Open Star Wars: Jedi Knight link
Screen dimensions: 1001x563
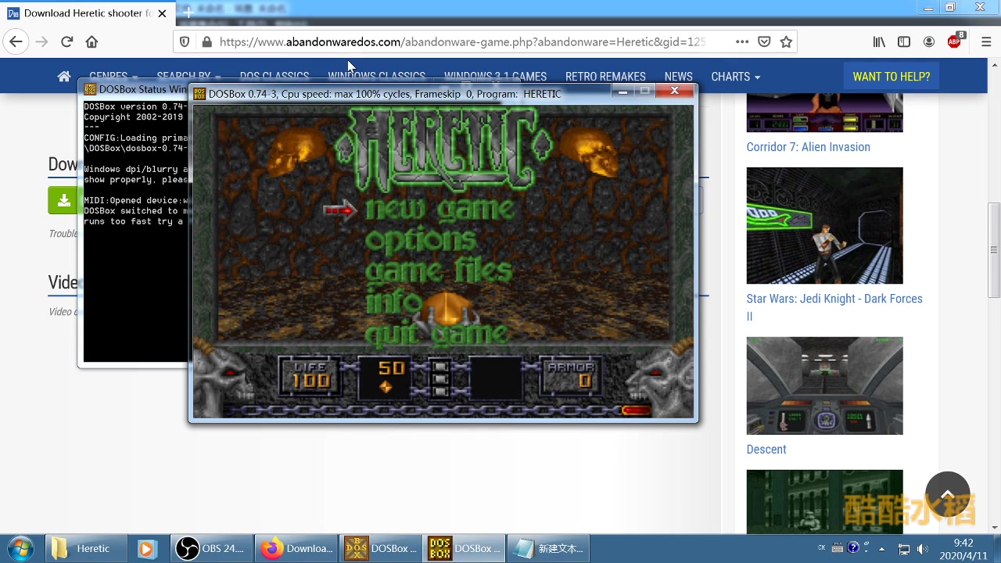834,307
